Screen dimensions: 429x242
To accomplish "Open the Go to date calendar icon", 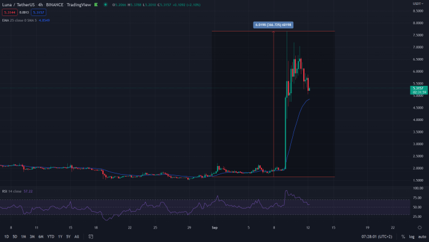I will pos(91,236).
